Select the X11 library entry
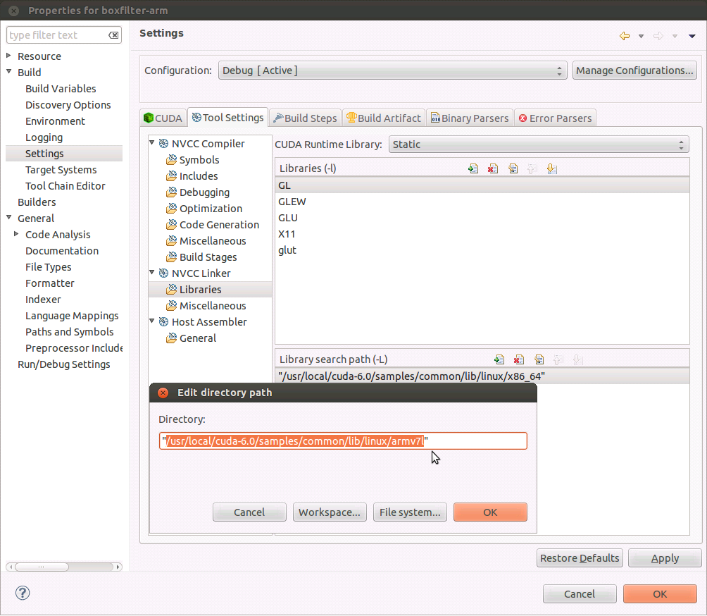 coord(482,234)
